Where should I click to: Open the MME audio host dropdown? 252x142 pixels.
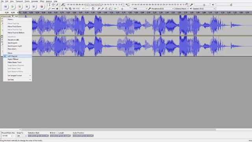[x=140, y=9]
